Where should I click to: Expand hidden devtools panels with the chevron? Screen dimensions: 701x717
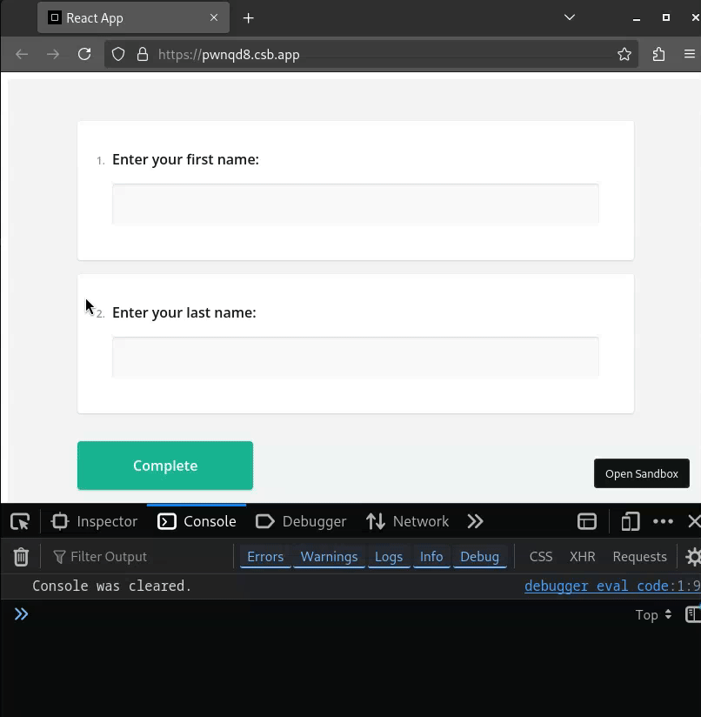pyautogui.click(x=475, y=520)
